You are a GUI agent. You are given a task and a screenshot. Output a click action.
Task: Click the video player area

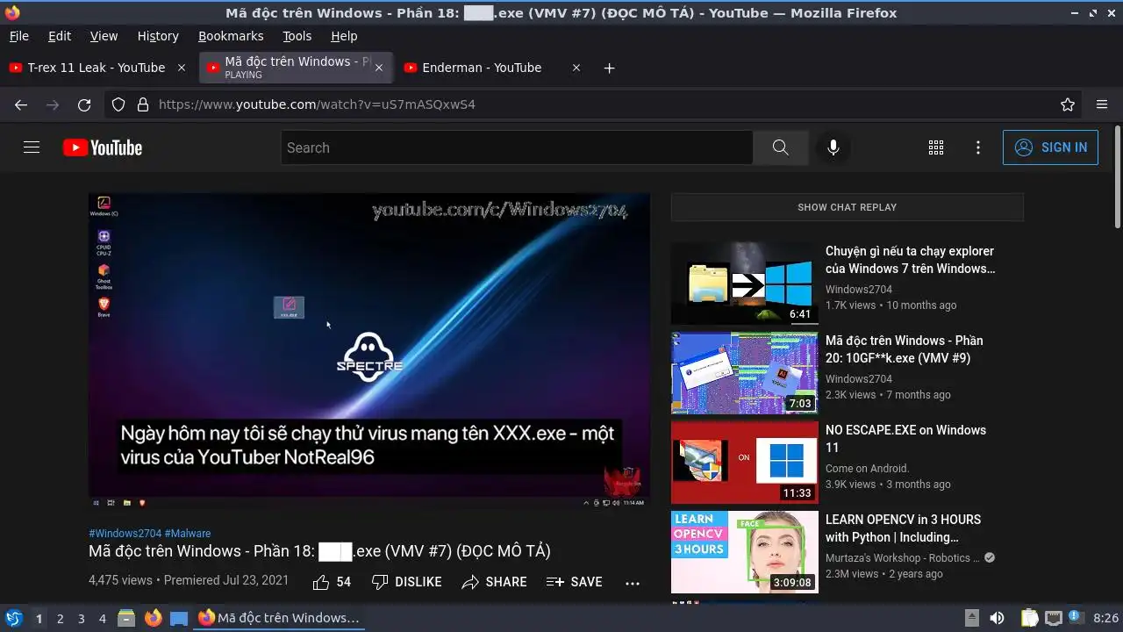coord(369,351)
